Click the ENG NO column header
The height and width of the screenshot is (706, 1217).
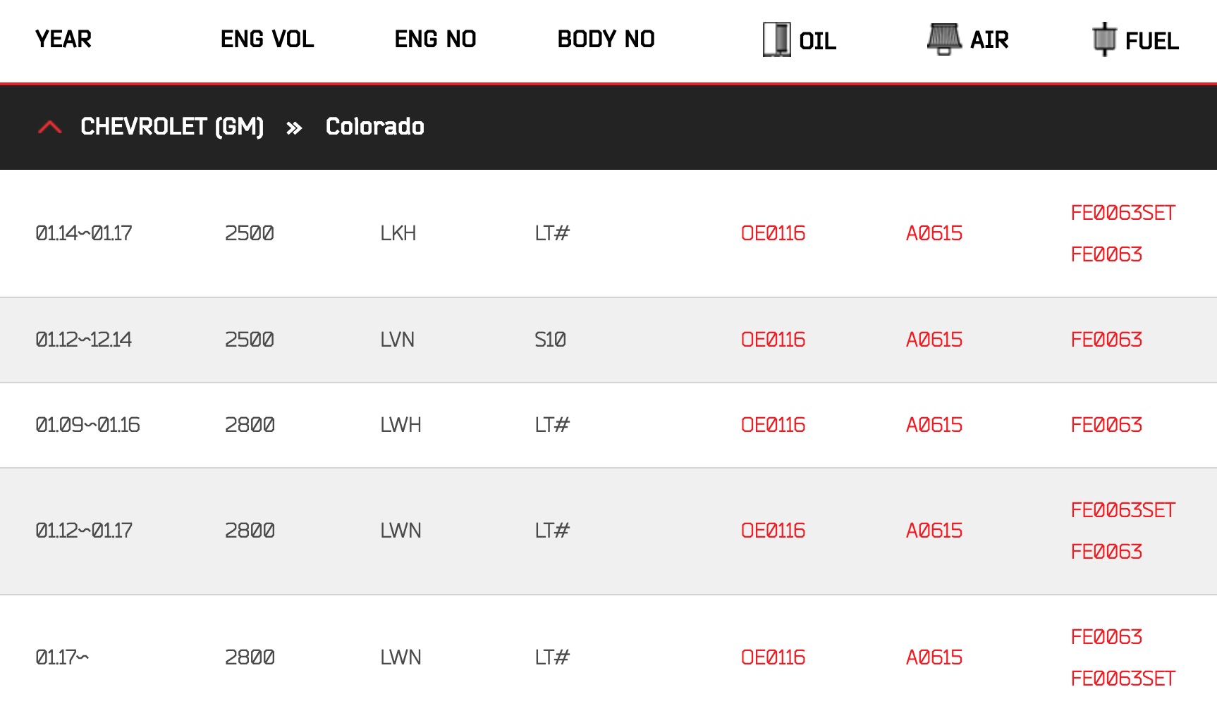click(435, 39)
